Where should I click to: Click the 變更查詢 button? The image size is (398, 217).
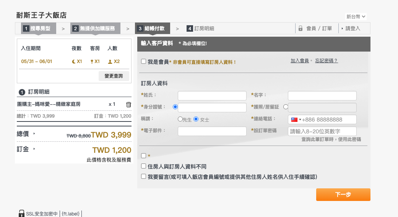point(114,76)
